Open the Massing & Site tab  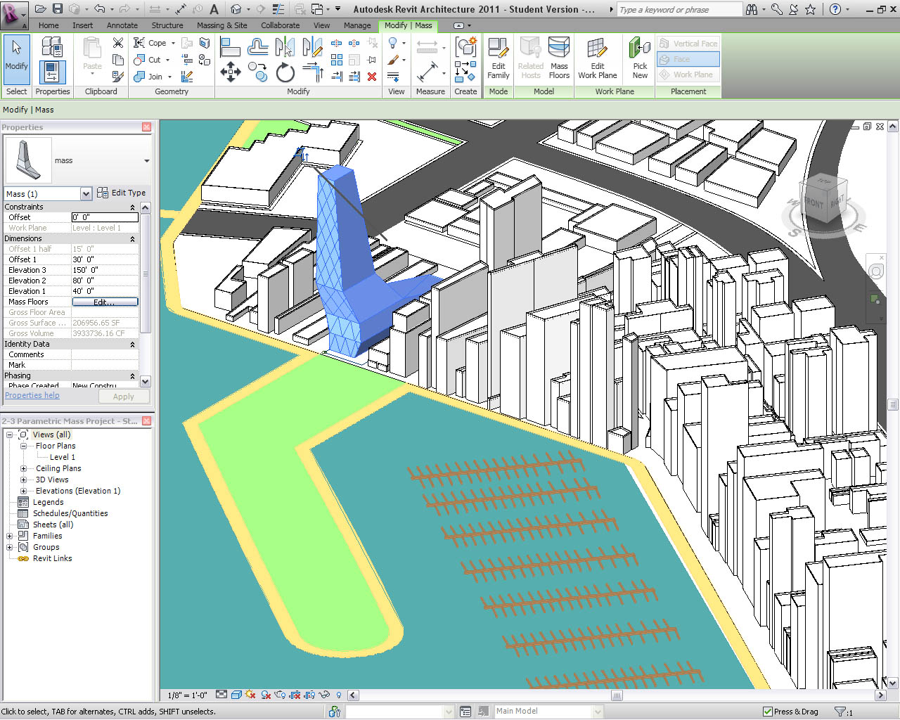pyautogui.click(x=221, y=25)
